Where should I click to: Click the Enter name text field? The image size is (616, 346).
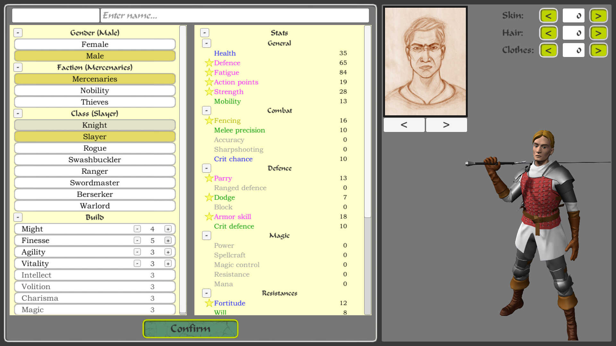click(235, 15)
